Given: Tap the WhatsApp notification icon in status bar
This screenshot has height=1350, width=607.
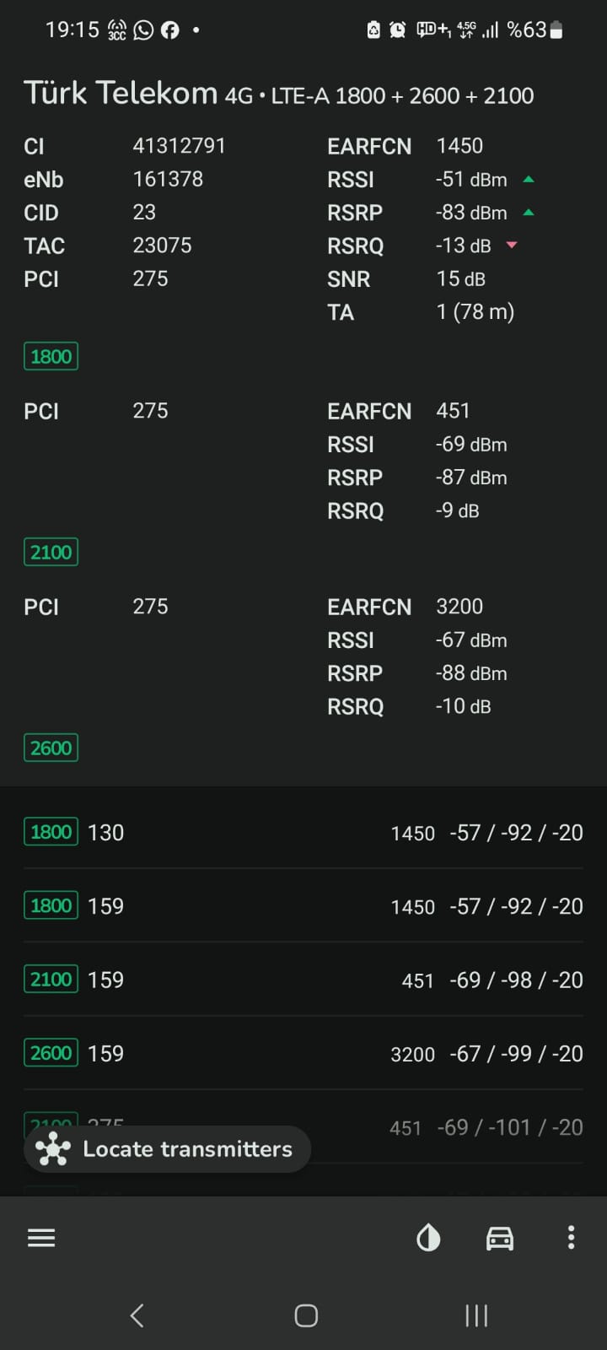Looking at the screenshot, I should pos(144,30).
